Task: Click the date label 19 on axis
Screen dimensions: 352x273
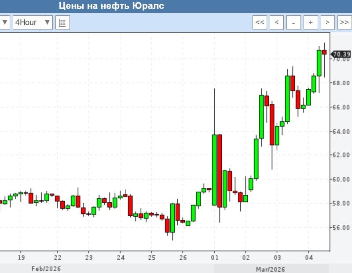Action: pyautogui.click(x=21, y=258)
